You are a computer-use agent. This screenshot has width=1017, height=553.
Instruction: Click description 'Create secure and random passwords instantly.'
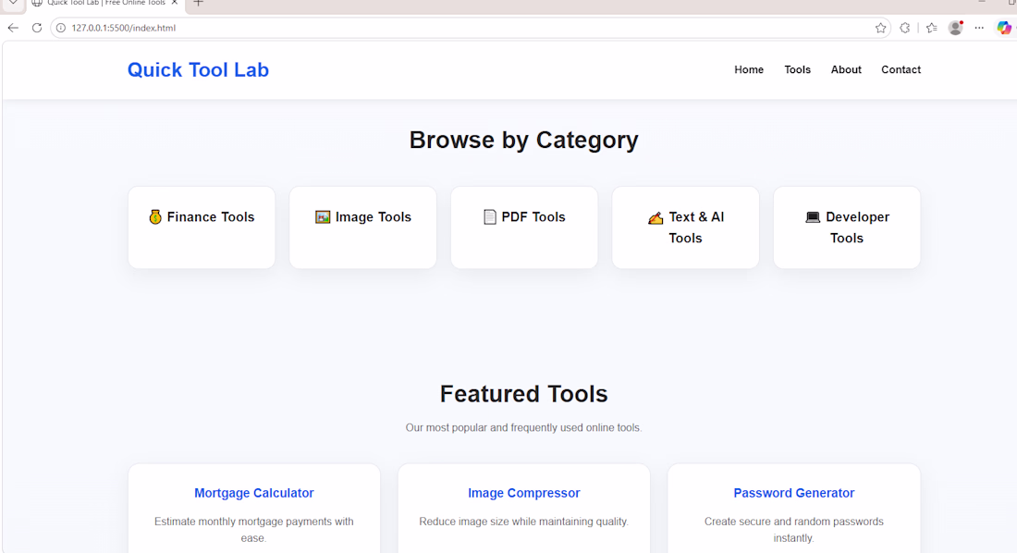click(x=794, y=530)
